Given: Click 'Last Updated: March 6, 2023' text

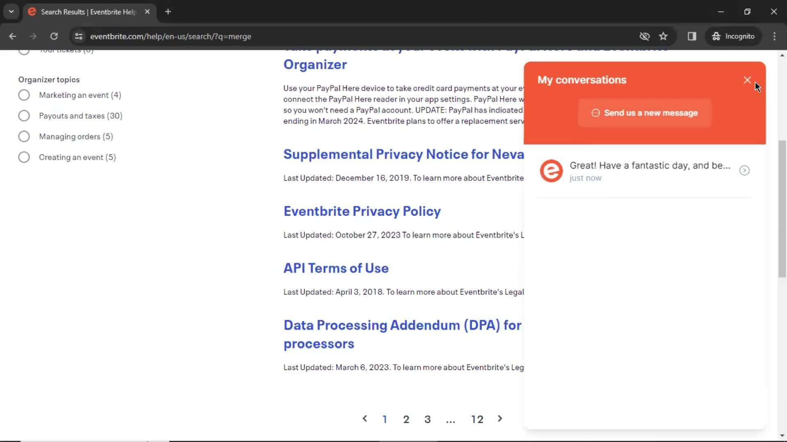Looking at the screenshot, I should (x=337, y=368).
